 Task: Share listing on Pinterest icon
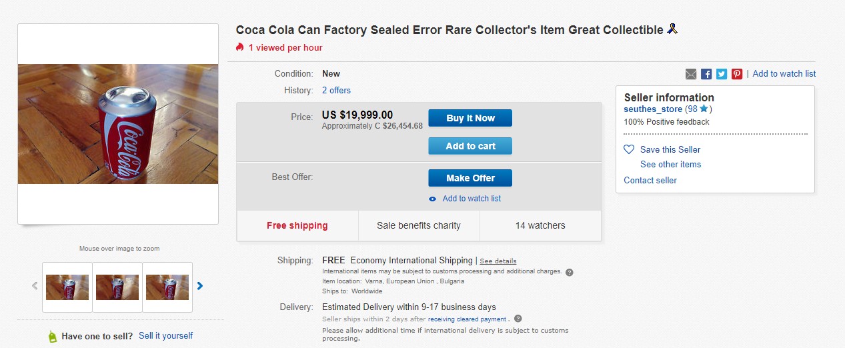click(x=737, y=74)
